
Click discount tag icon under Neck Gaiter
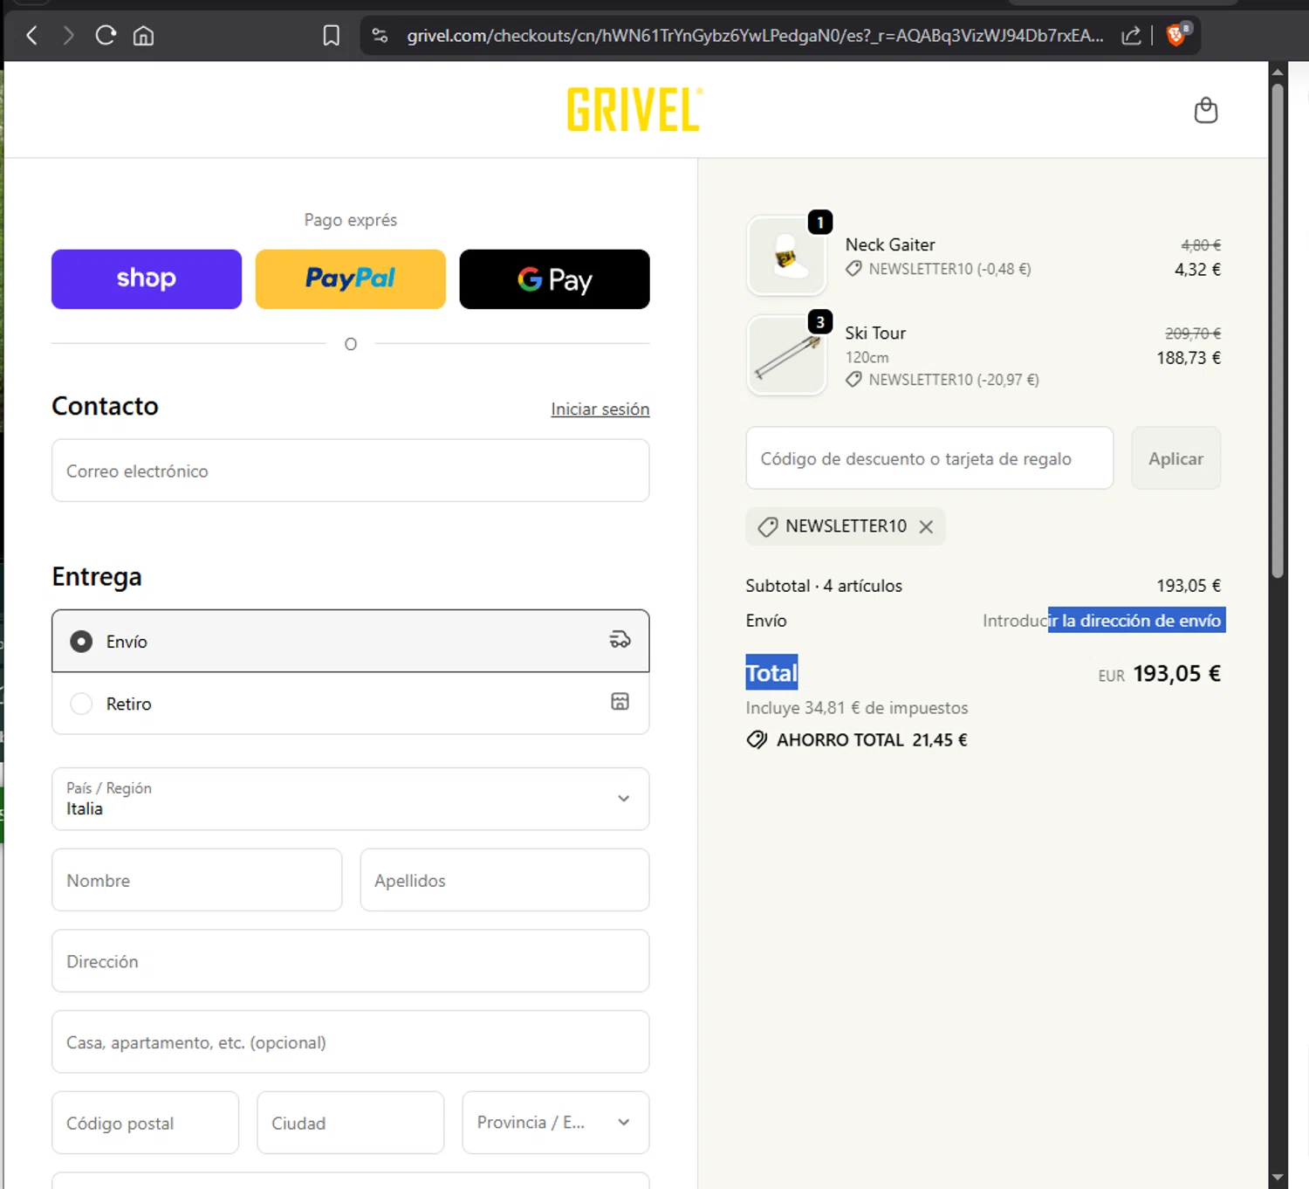tap(853, 269)
